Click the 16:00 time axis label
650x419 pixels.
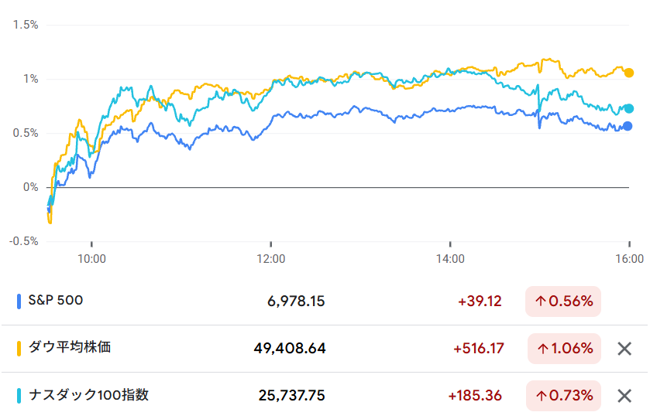pos(629,259)
